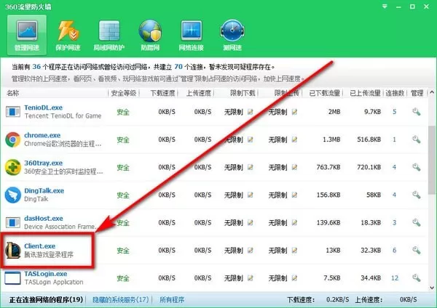437x308 pixels.
Task: Click the list scrollbar up arrow
Action: tap(432, 92)
